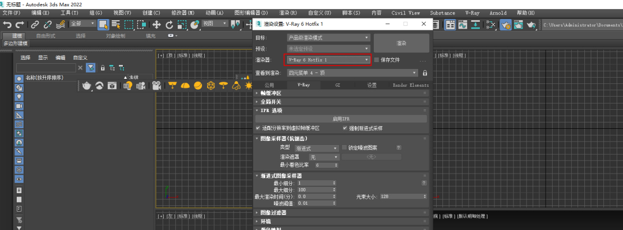623x230 pixels.
Task: Choose the Rectangular Selection Region tool
Action: [129, 25]
